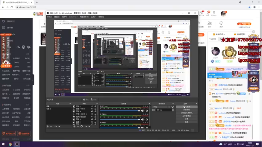The image size is (262, 147).
Task: Open OBS 场景集合(S) menu
Action: (84, 17)
